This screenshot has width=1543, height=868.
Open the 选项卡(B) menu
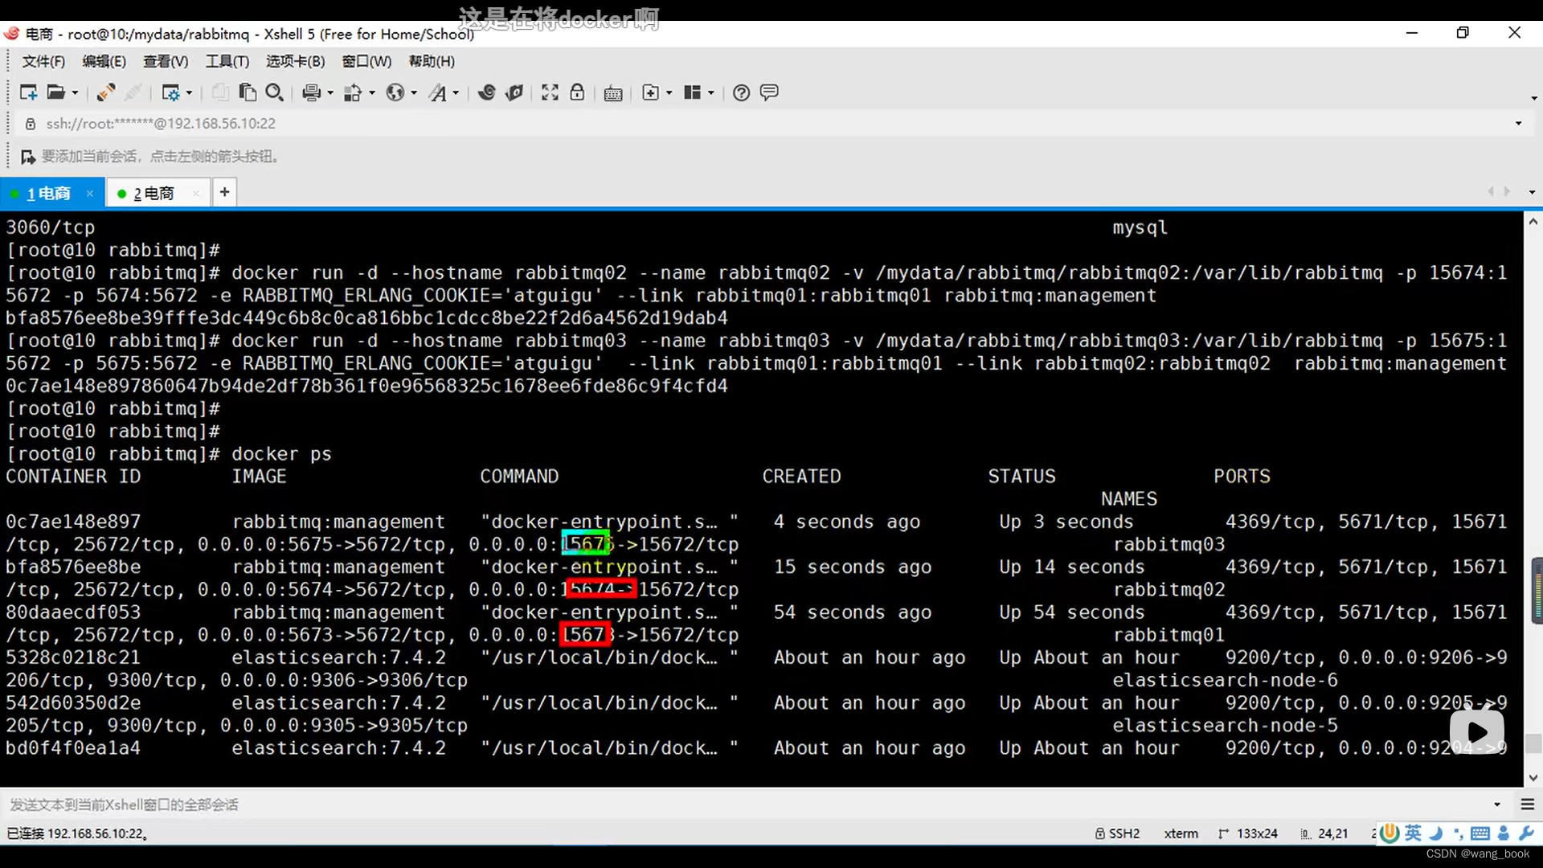pyautogui.click(x=296, y=61)
